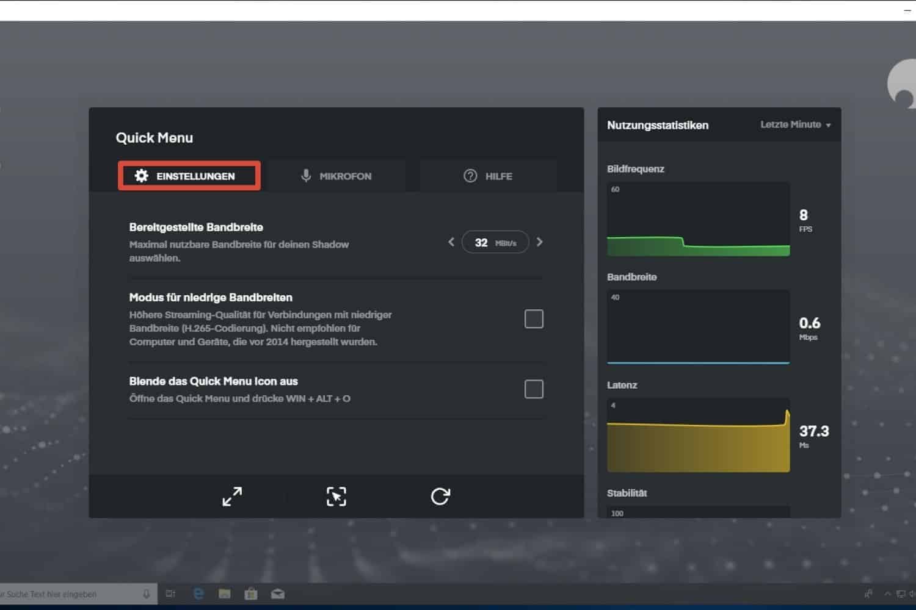Click the Stabilität label
The height and width of the screenshot is (610, 916).
point(627,493)
